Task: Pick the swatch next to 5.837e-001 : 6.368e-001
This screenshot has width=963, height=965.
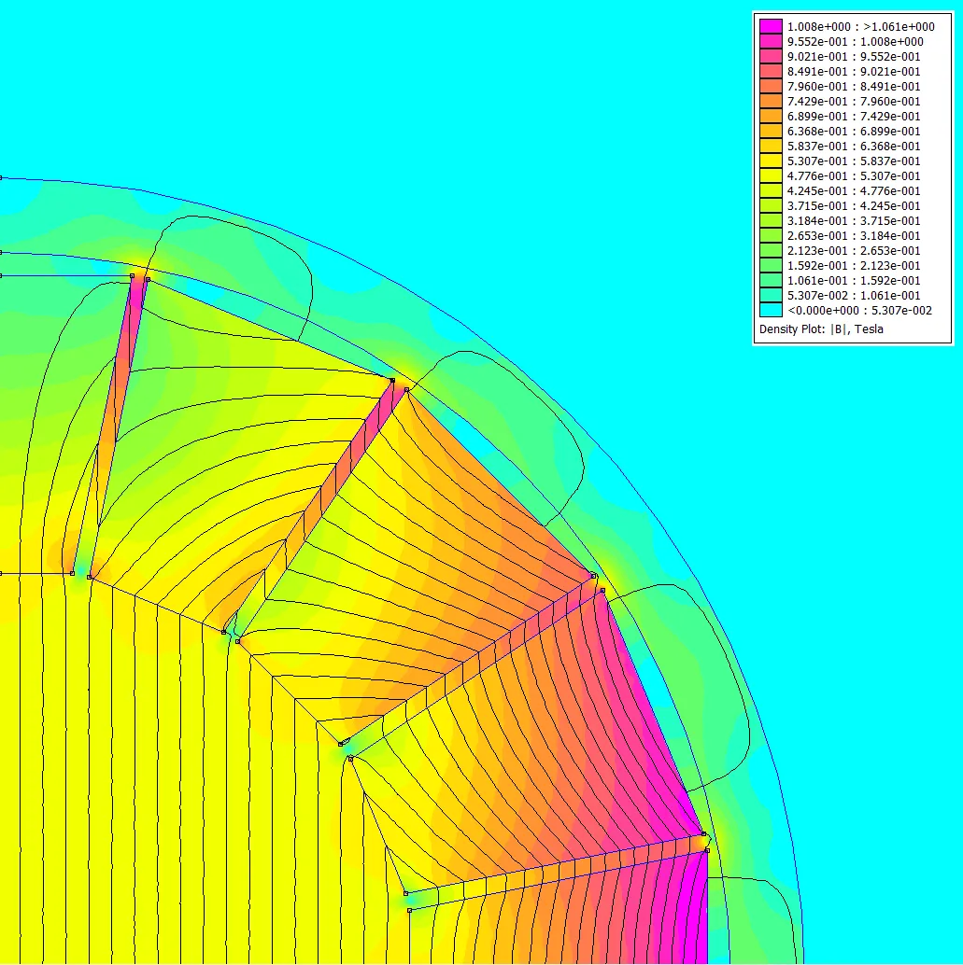Action: pos(771,146)
